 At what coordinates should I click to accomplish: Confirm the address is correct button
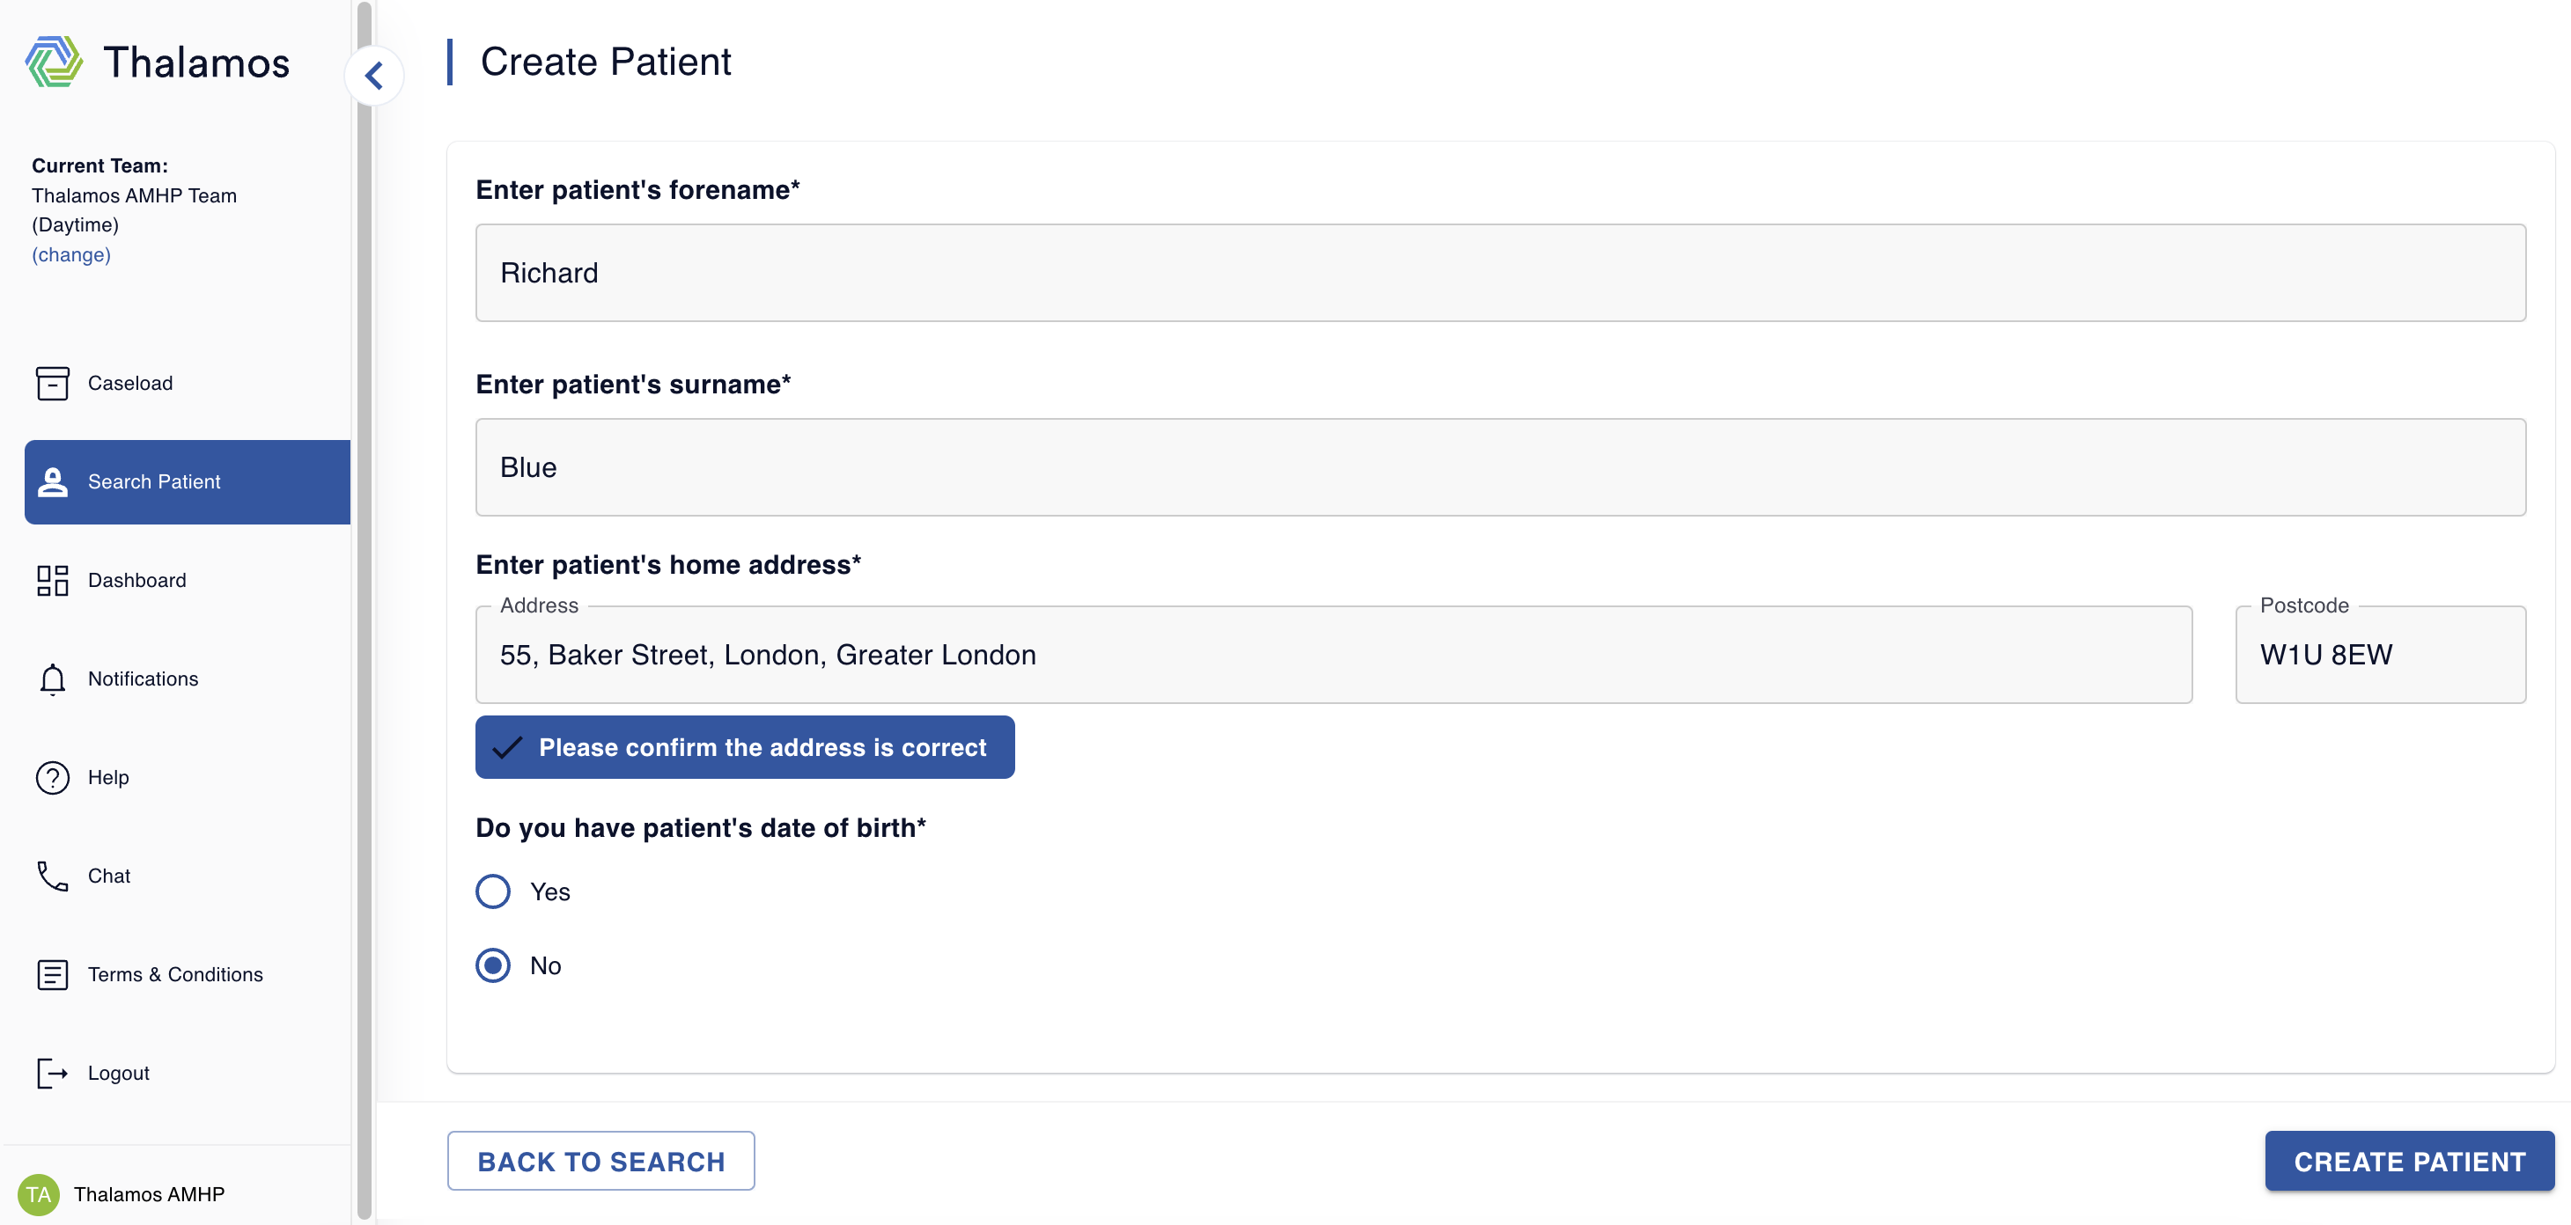tap(745, 747)
